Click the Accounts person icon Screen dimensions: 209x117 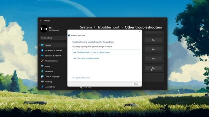[42, 71]
